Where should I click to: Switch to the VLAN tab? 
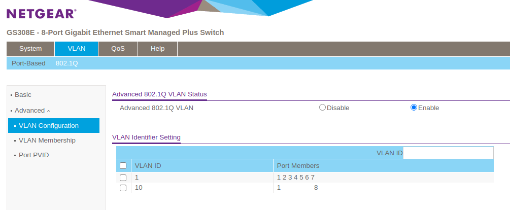coord(76,49)
